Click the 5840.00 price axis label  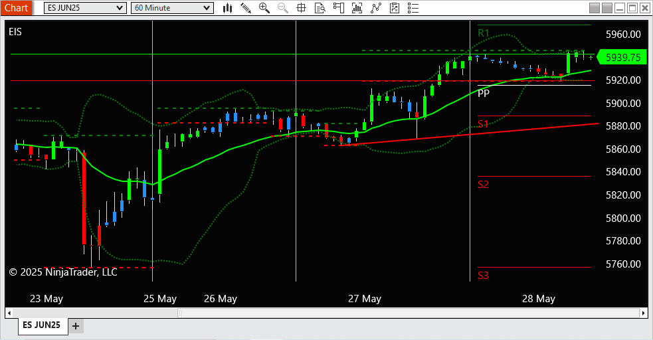pos(623,172)
